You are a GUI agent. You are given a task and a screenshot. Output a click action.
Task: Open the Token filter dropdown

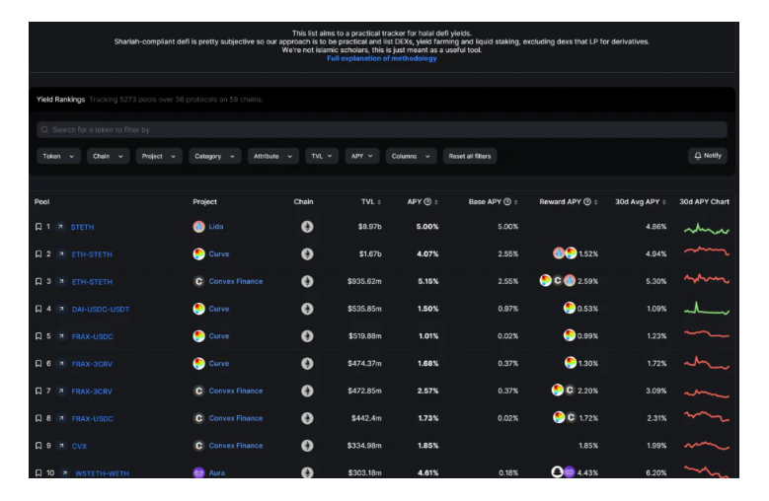click(x=58, y=156)
